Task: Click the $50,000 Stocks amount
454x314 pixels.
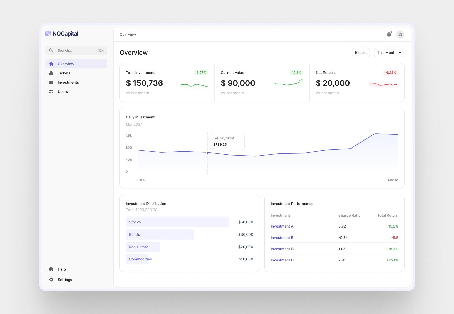Action: [246, 222]
